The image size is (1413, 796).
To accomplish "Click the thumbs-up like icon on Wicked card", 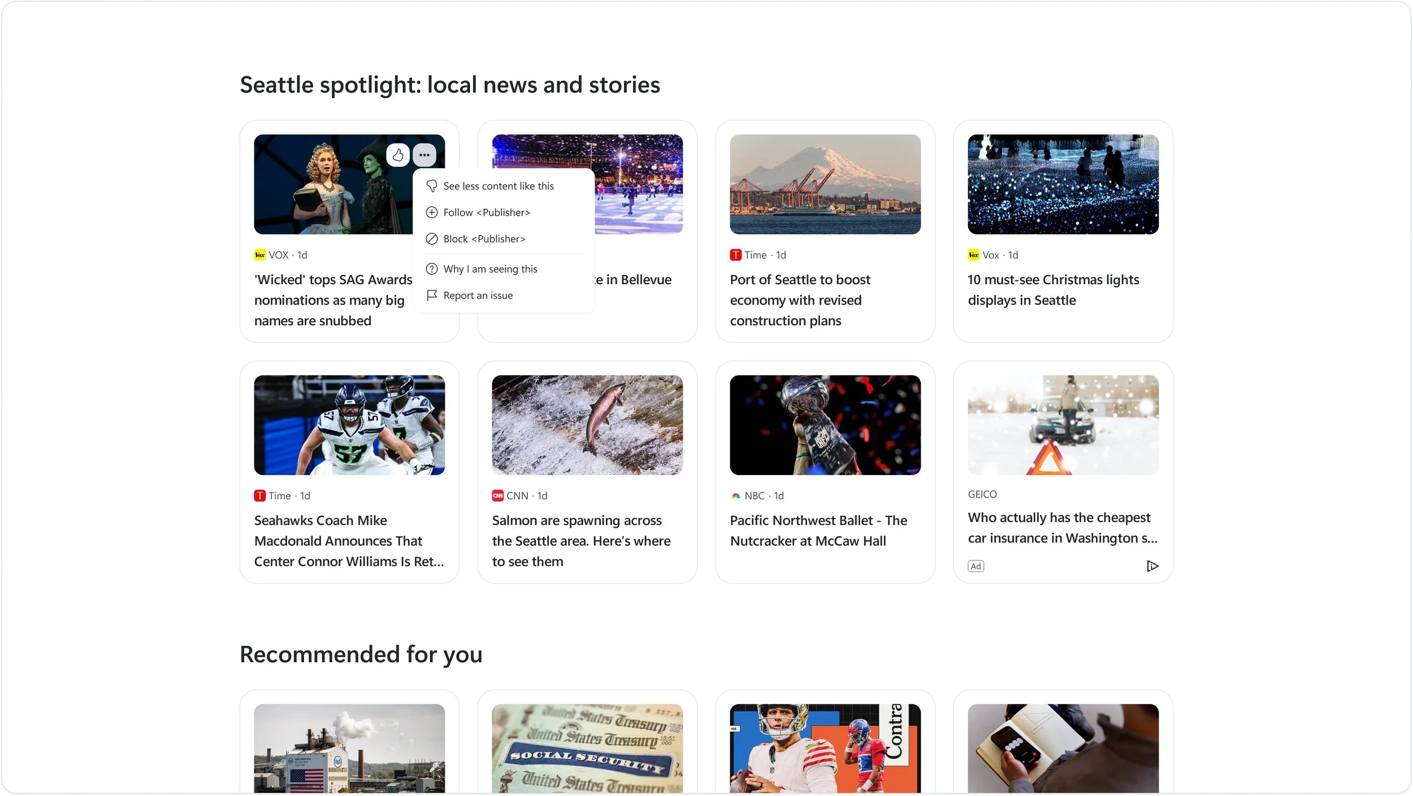I will point(398,155).
